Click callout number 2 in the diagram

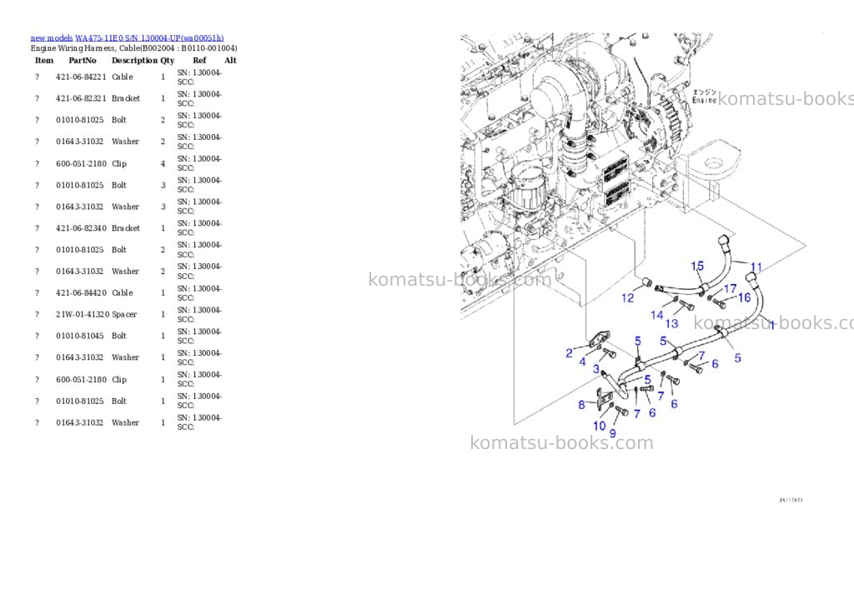pyautogui.click(x=569, y=353)
